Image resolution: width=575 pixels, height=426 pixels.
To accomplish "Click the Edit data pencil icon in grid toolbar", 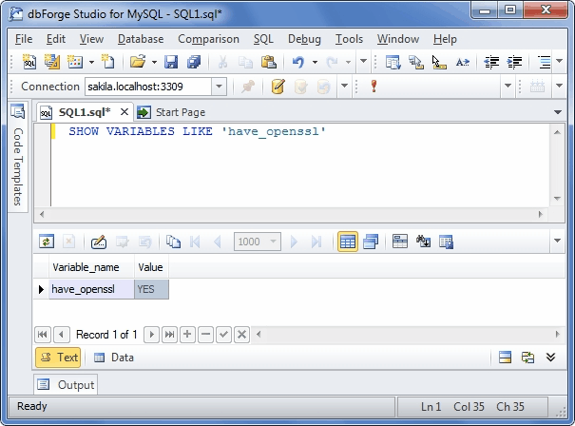I will pyautogui.click(x=98, y=242).
